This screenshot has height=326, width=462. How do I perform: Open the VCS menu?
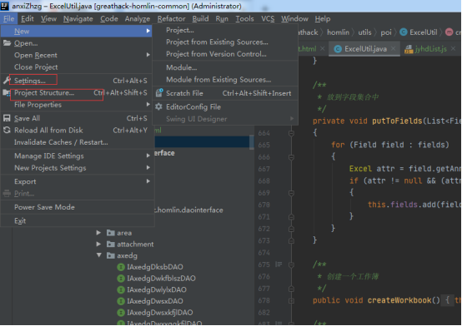[x=268, y=19]
